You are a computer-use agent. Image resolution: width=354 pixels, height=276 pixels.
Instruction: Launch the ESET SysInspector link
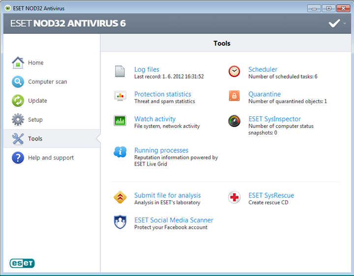274,119
